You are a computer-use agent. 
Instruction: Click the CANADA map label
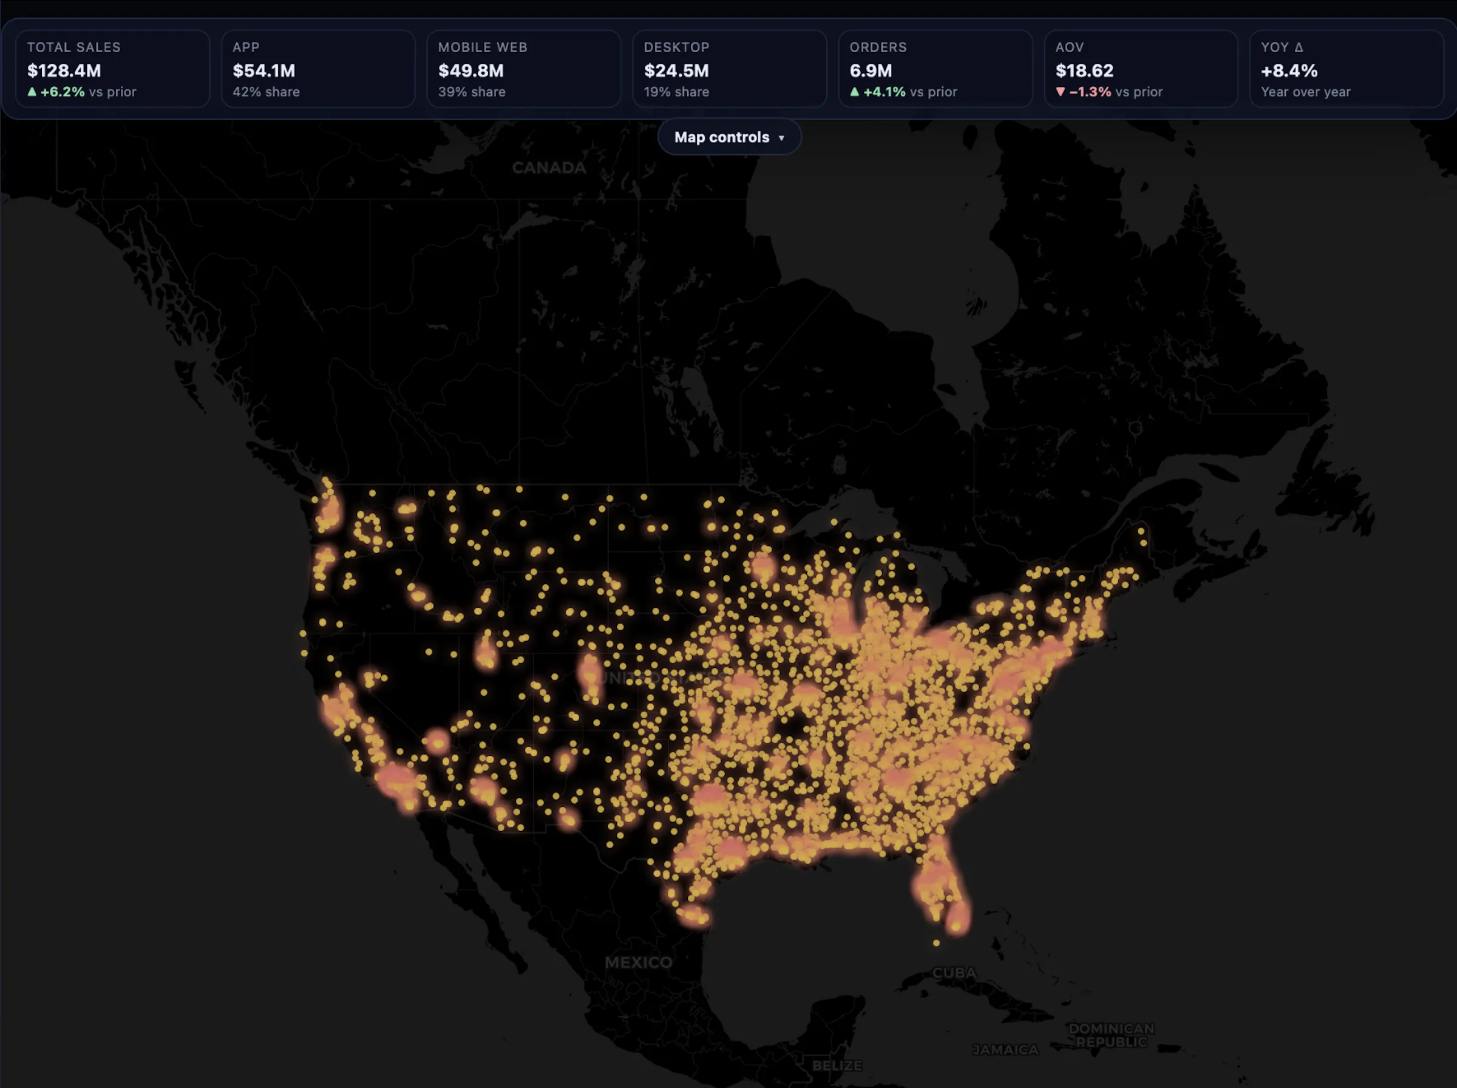click(x=548, y=168)
